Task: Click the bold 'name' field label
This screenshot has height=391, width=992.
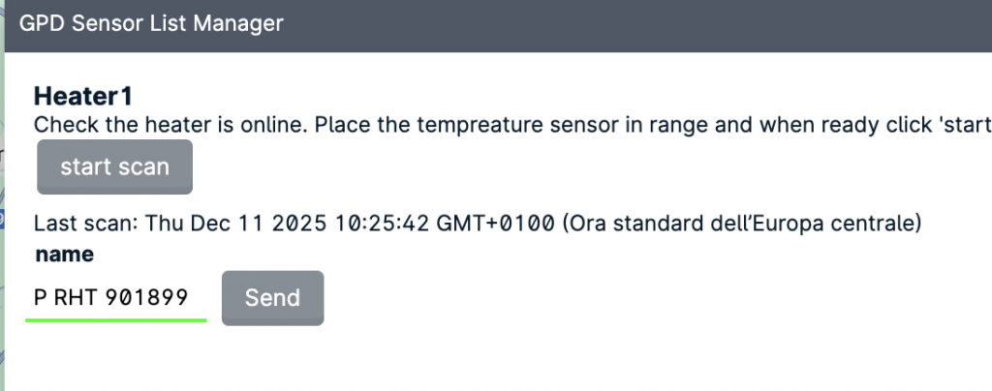Action: 64,255
